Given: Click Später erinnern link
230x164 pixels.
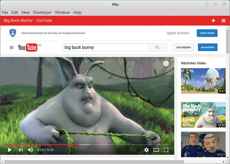Looking at the screenshot, I should pyautogui.click(x=178, y=33).
